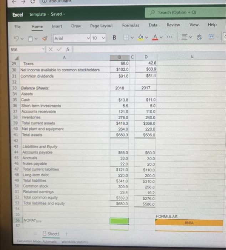
Task: Open the Undo history dropdown arrow
Action: tap(22, 39)
